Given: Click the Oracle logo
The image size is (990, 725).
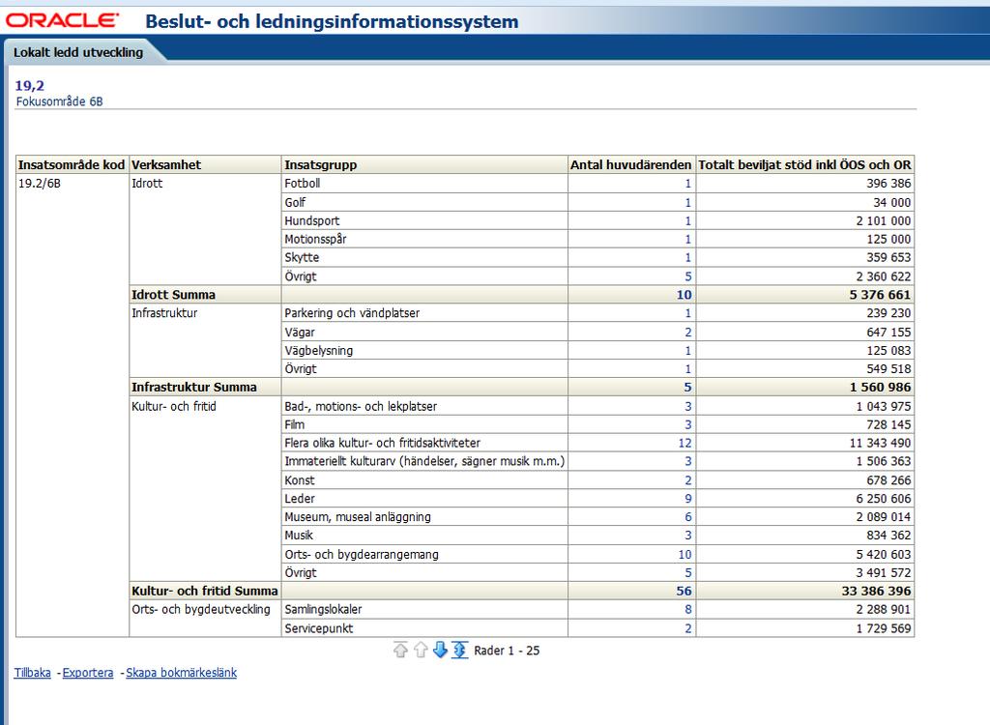Looking at the screenshot, I should tap(62, 20).
